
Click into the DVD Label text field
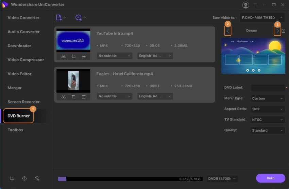pyautogui.click(x=268, y=88)
